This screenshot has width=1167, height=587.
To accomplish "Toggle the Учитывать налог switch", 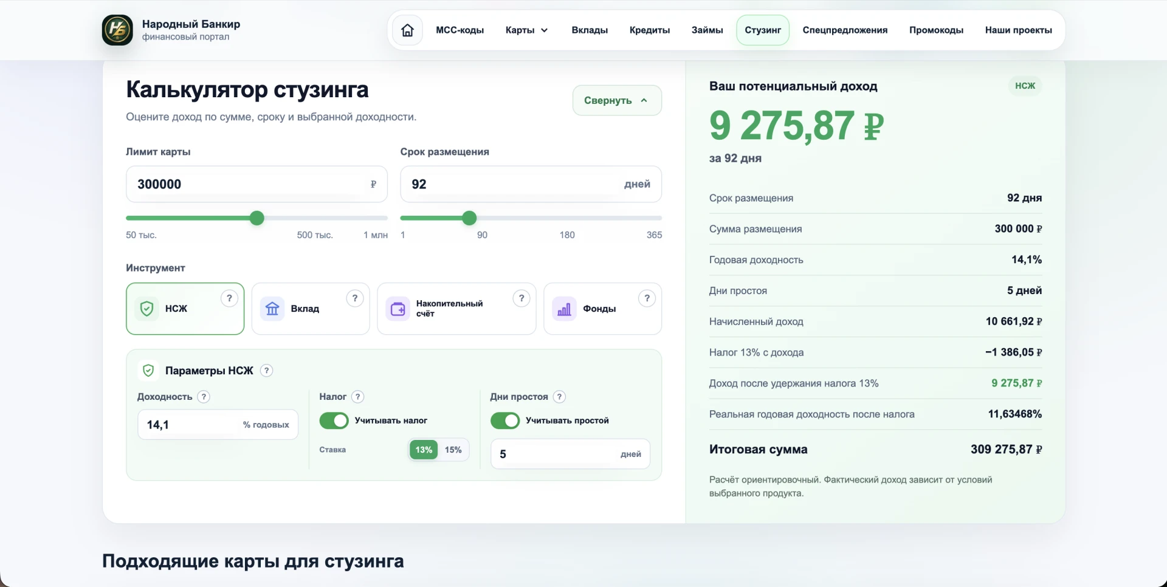I will point(334,421).
